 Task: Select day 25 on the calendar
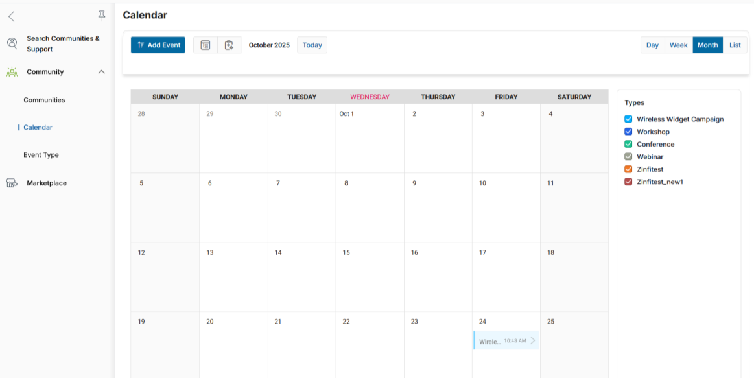pyautogui.click(x=574, y=346)
